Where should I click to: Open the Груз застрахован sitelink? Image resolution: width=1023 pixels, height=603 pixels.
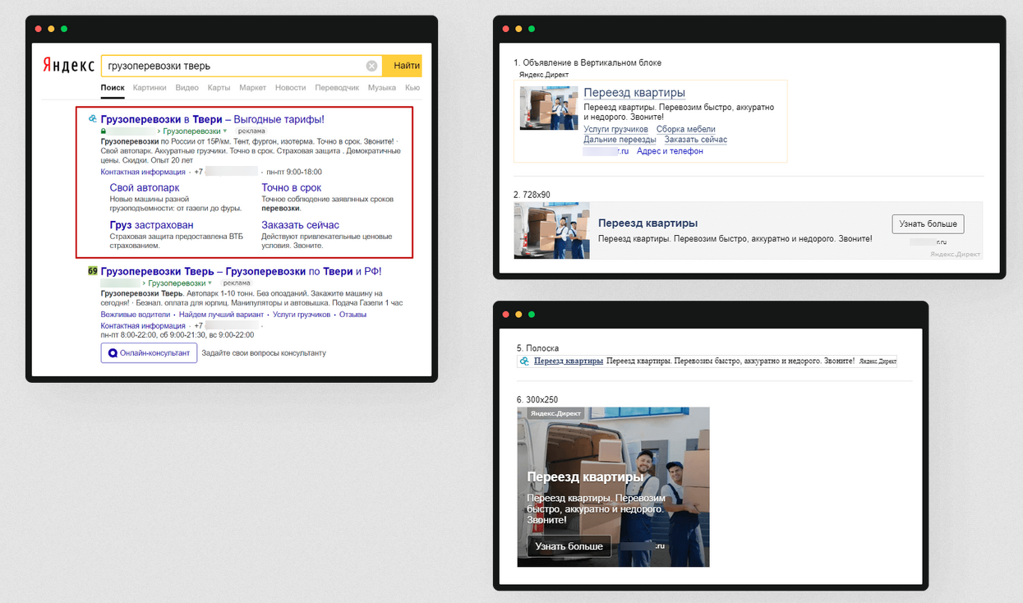(x=152, y=225)
